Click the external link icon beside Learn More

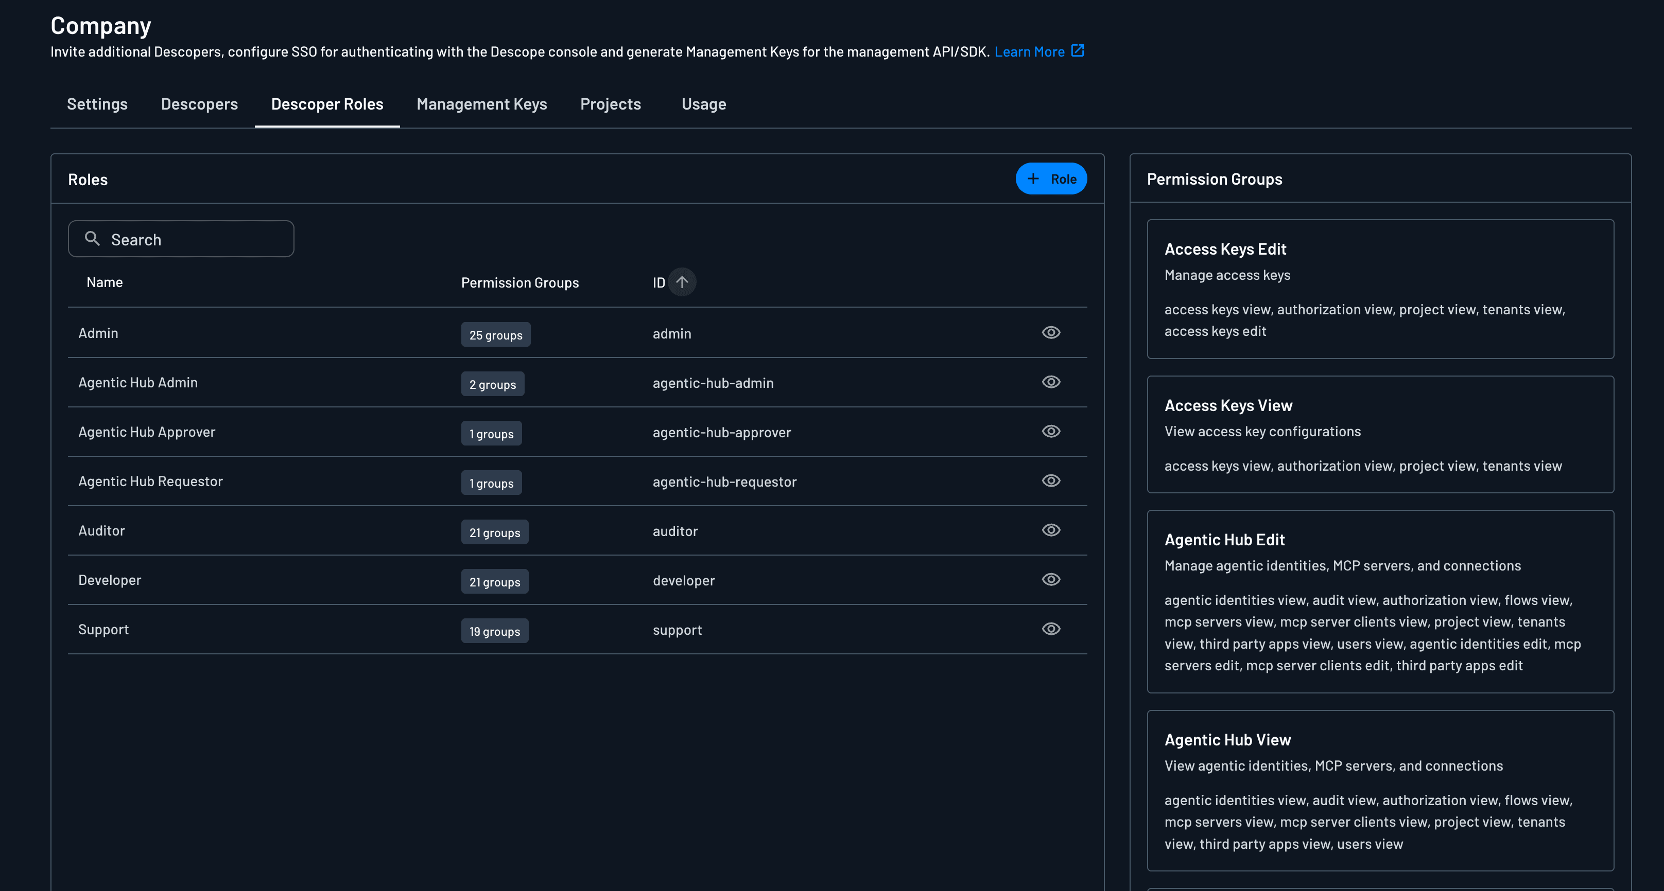(x=1078, y=50)
